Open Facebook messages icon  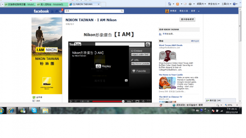pyautogui.click(x=57, y=11)
